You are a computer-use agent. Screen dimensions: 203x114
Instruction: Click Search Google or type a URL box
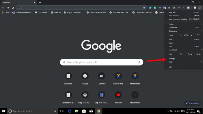coord(101,62)
